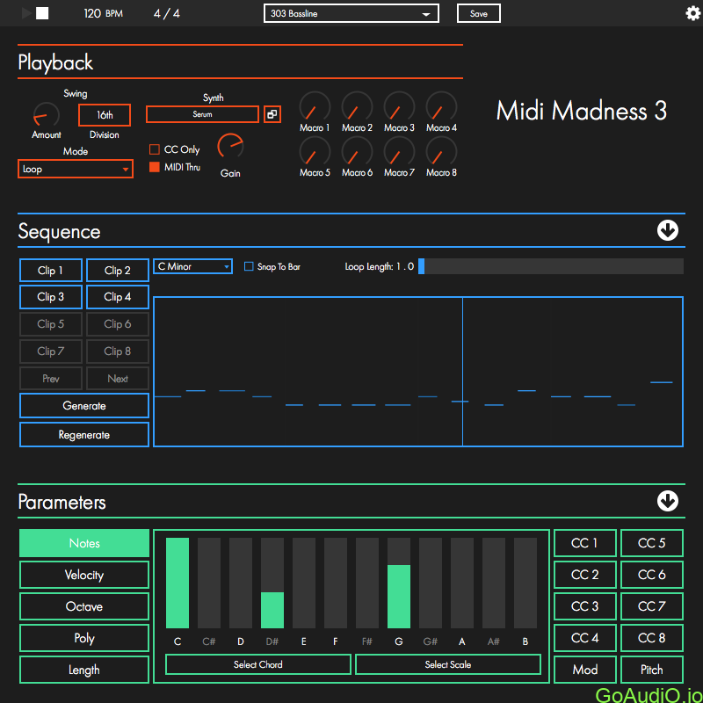Open the synth window popup icon
The height and width of the screenshot is (703, 703).
point(272,114)
